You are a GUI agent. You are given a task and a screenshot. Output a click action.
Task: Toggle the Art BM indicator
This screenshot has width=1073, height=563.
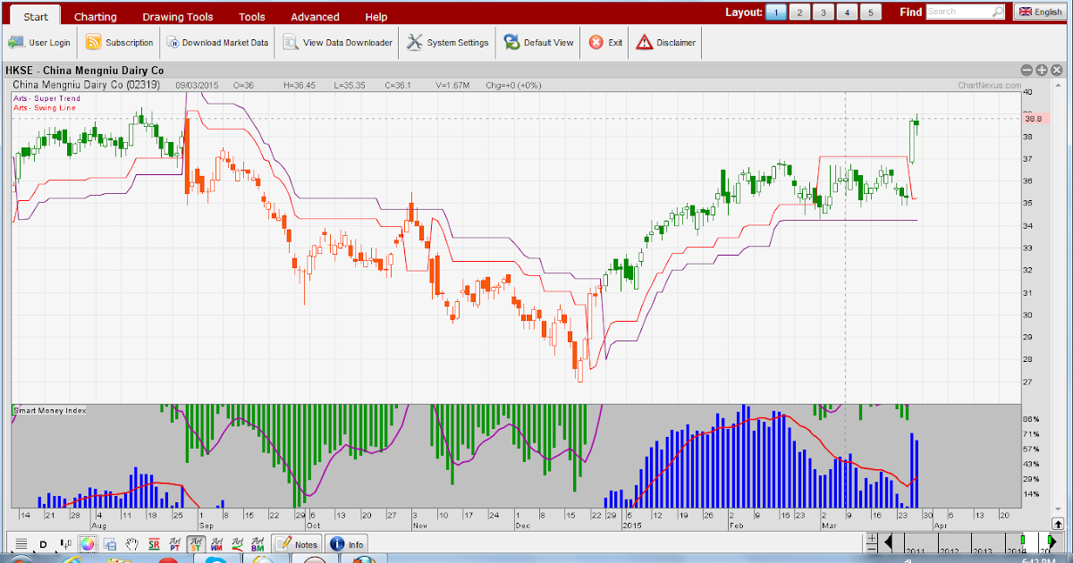(x=257, y=543)
